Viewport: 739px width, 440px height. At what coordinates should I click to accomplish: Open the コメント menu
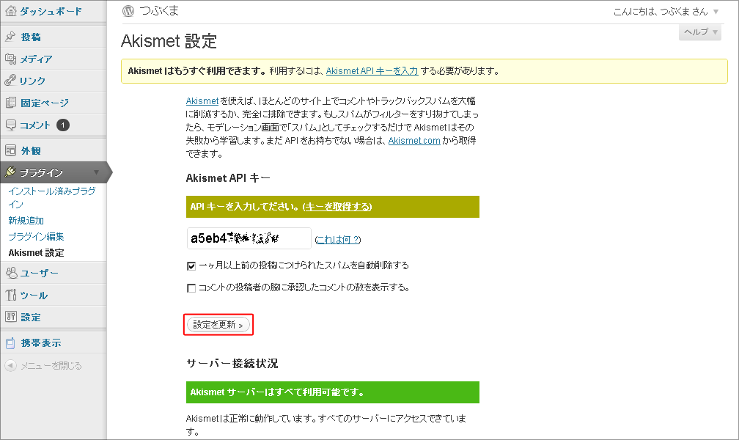35,125
